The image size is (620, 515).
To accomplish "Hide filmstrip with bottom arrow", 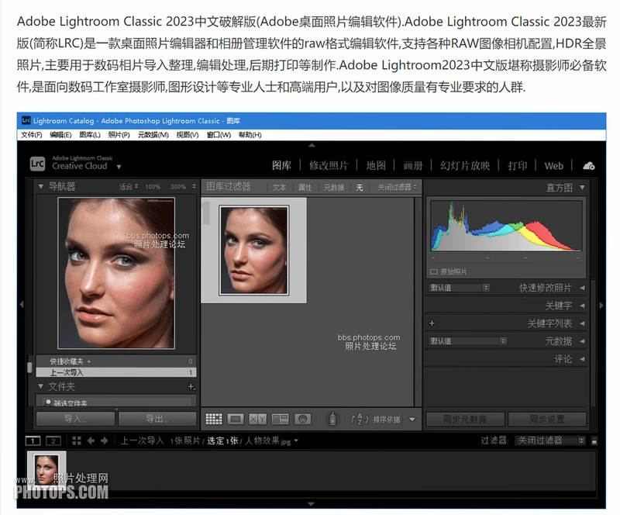I will point(312,504).
